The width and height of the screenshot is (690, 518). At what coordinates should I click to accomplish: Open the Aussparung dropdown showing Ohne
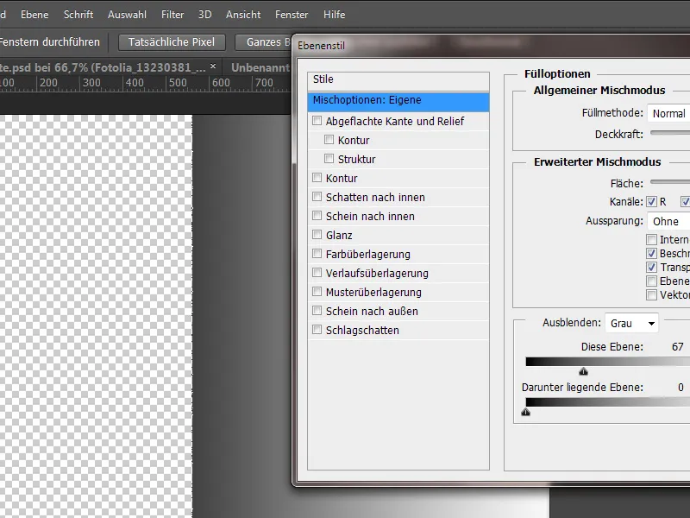click(668, 221)
